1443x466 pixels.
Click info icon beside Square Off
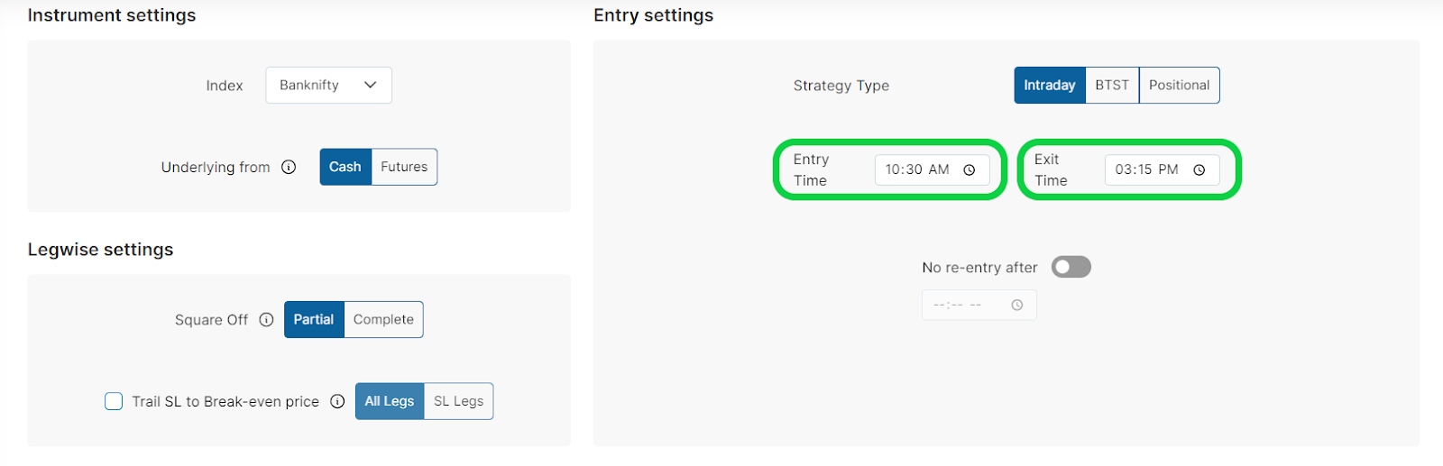click(266, 319)
